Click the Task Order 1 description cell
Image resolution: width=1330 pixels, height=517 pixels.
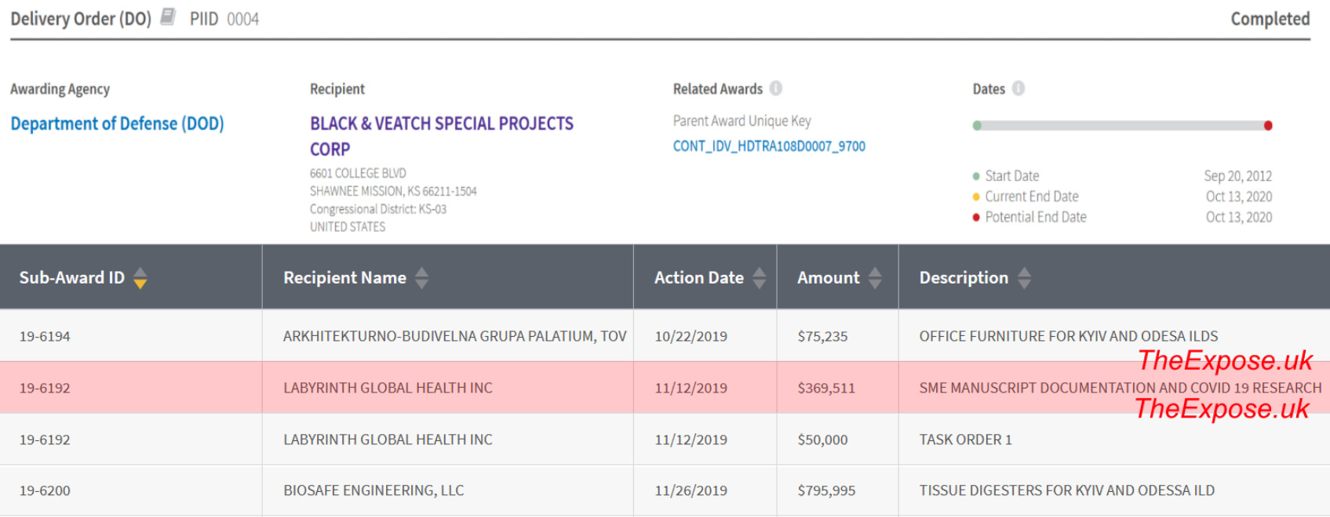[965, 439]
